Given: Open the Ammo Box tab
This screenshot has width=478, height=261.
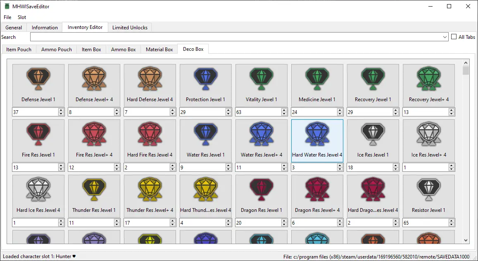Looking at the screenshot, I should 124,49.
